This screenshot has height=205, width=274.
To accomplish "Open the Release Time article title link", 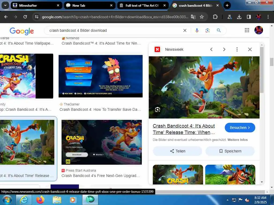I will [184, 129].
